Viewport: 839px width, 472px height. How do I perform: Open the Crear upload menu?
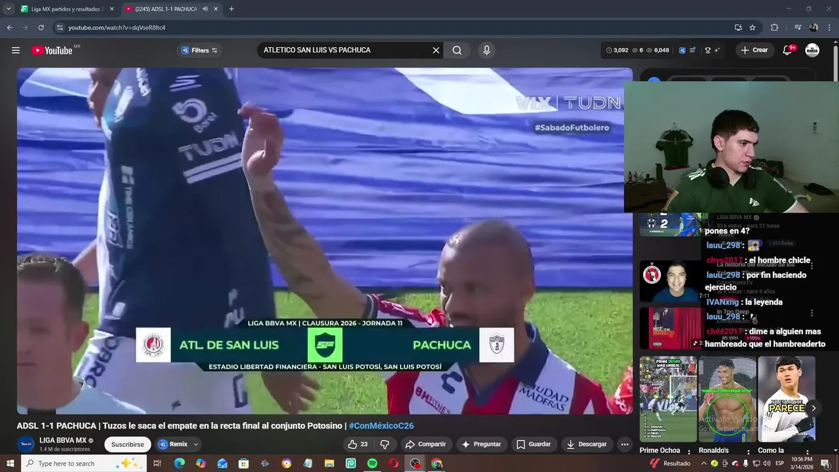754,50
